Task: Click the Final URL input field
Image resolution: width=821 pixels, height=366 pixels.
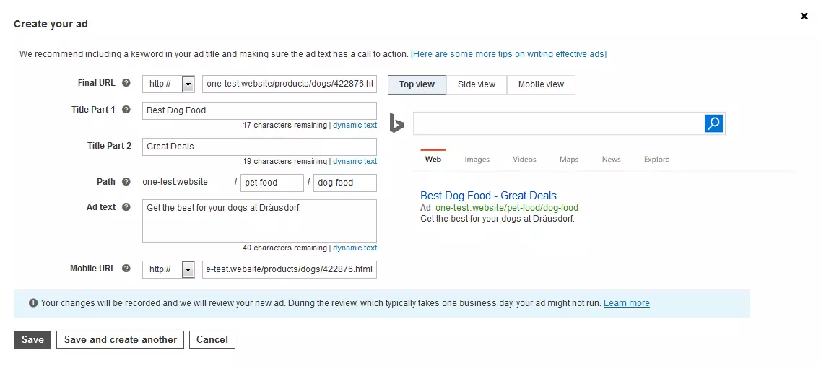Action: click(290, 84)
